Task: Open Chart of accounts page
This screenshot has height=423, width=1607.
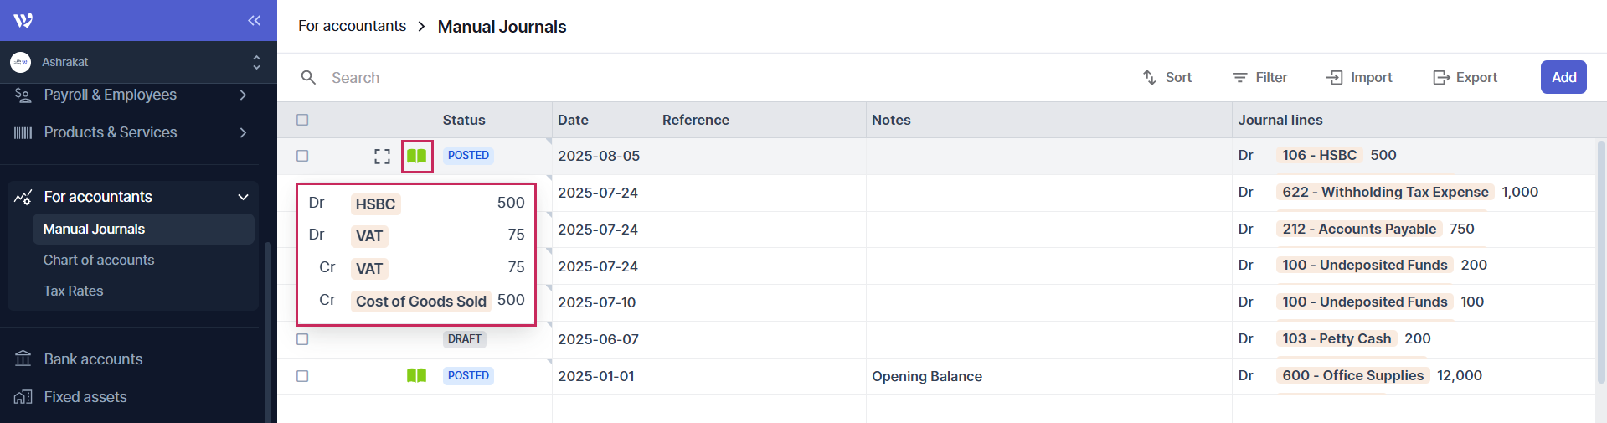Action: [99, 260]
